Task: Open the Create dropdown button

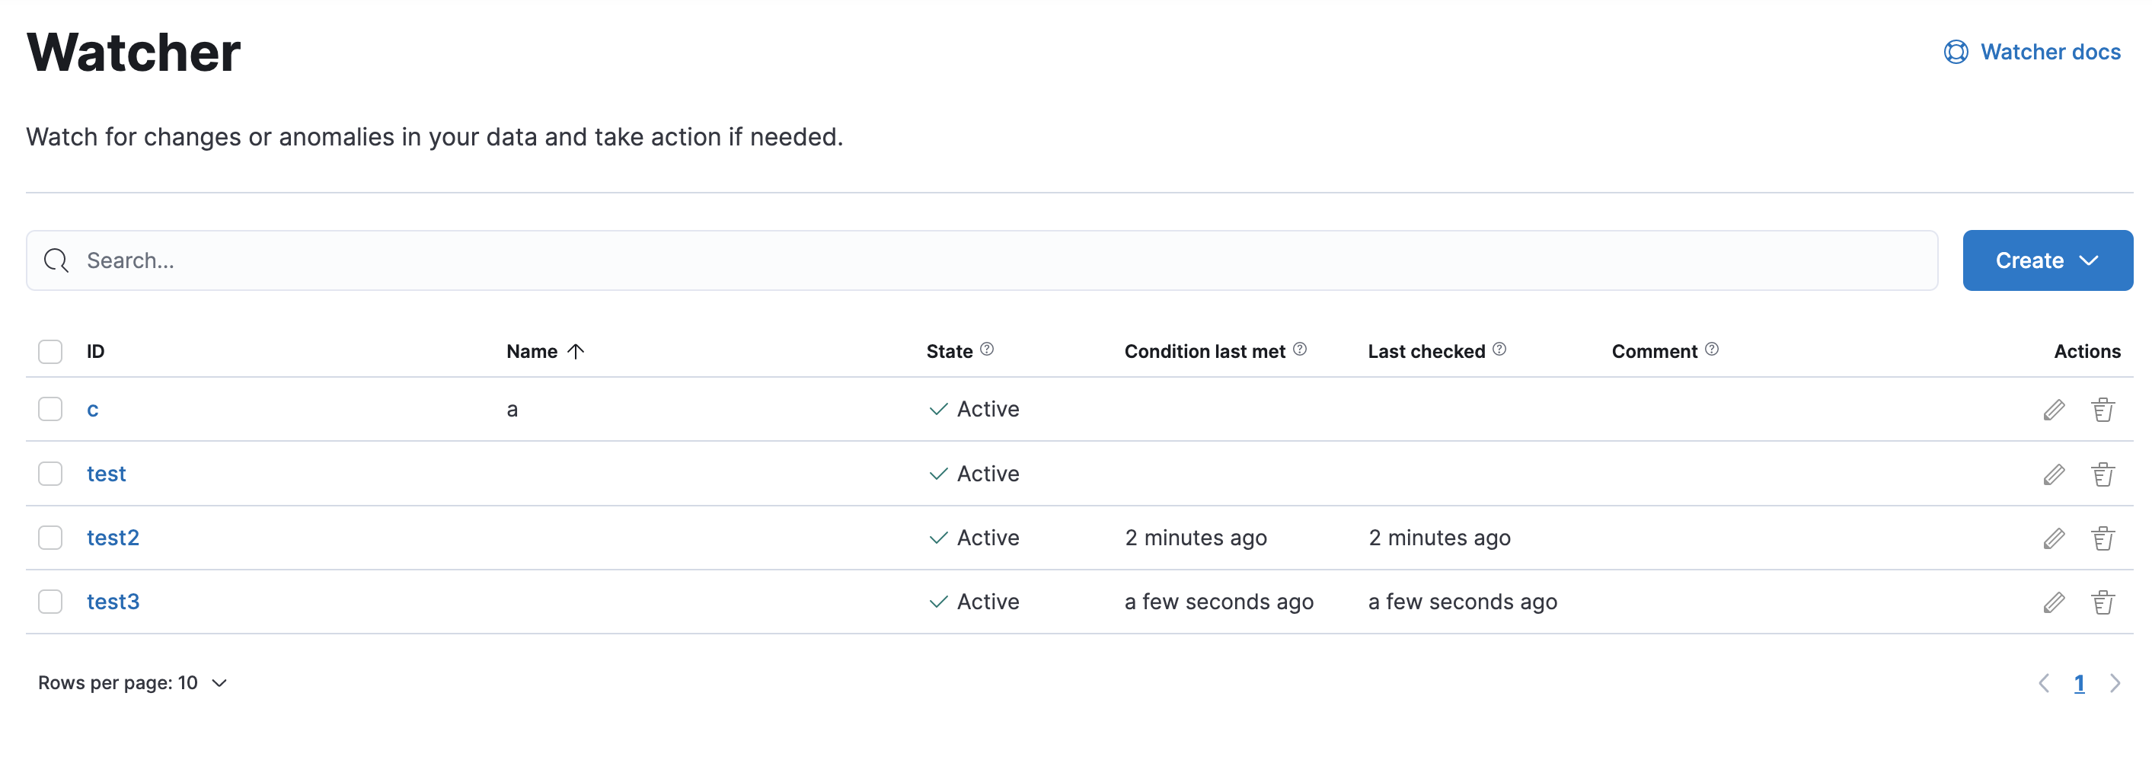Action: click(x=2047, y=260)
